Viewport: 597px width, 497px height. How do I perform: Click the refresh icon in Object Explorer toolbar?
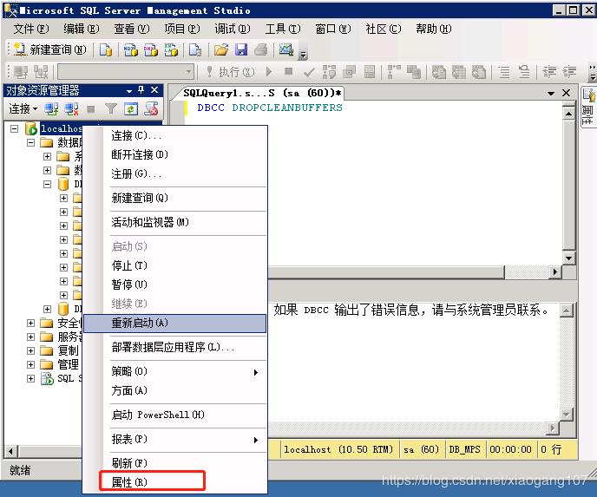pos(130,109)
